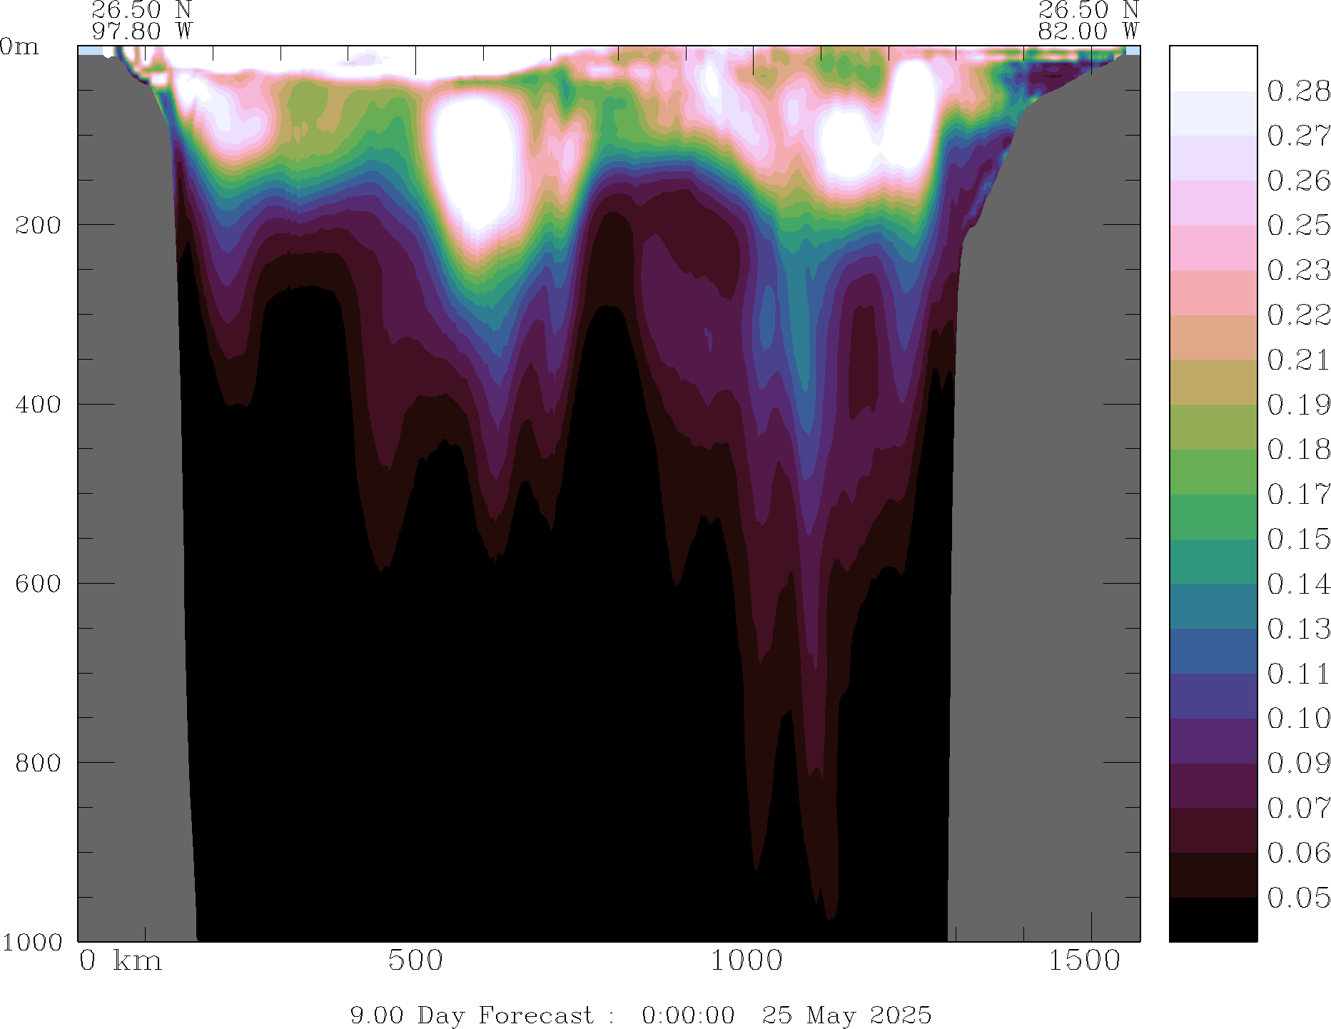
Task: Select the pink swatch between 0.23 and 0.25
Action: click(1213, 248)
